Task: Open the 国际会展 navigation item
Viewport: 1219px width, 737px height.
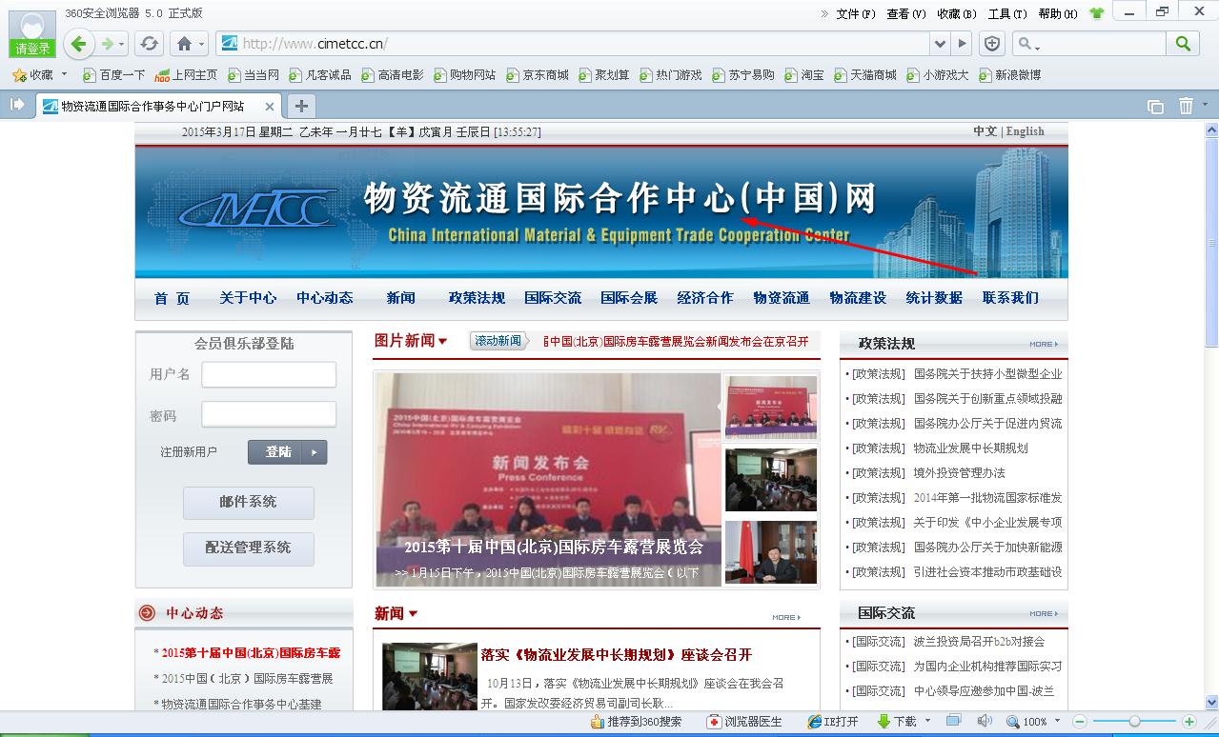Action: pyautogui.click(x=629, y=298)
